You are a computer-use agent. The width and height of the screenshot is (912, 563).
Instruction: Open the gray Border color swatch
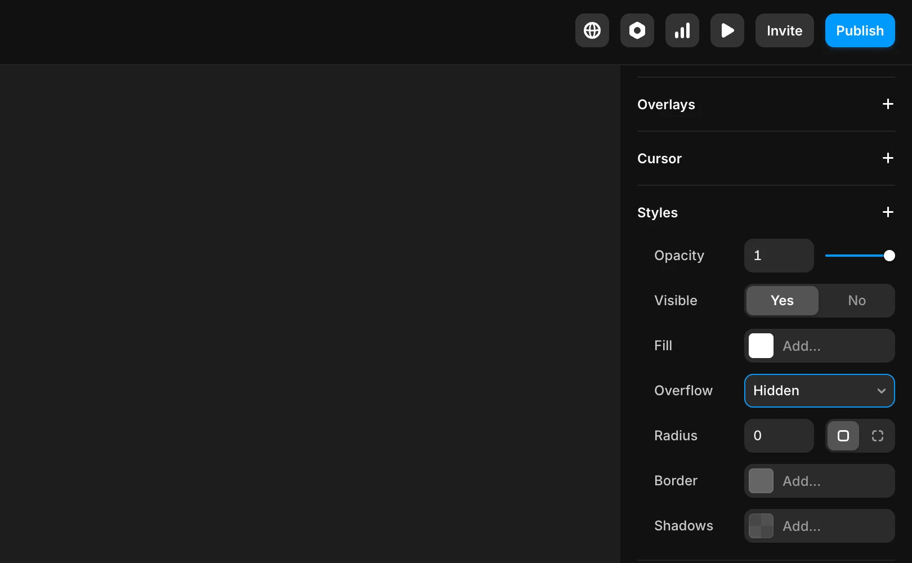[x=761, y=481]
